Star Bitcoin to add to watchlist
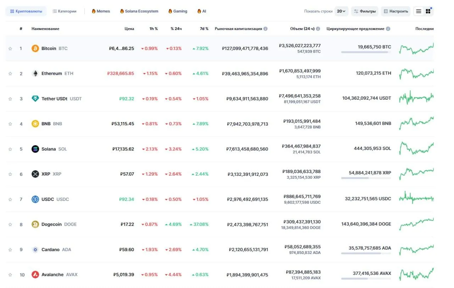This screenshot has height=288, width=454. point(10,49)
